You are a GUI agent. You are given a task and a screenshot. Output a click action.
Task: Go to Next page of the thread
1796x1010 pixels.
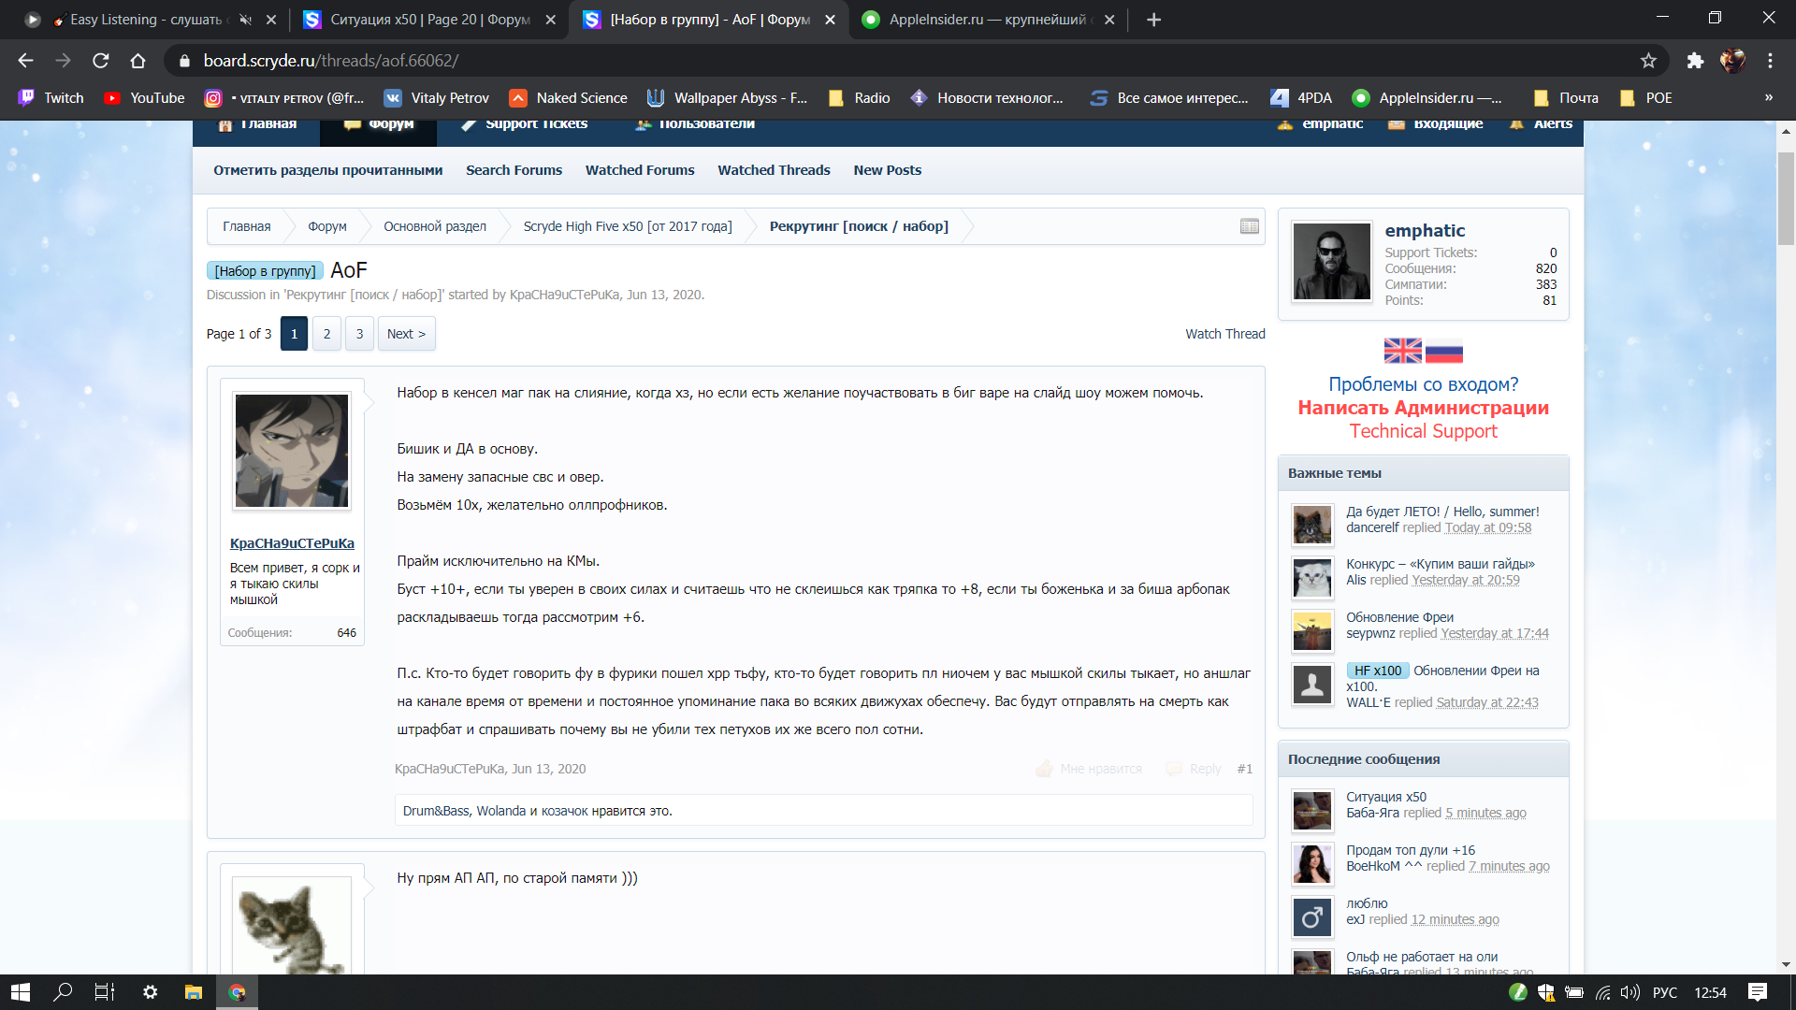406,334
